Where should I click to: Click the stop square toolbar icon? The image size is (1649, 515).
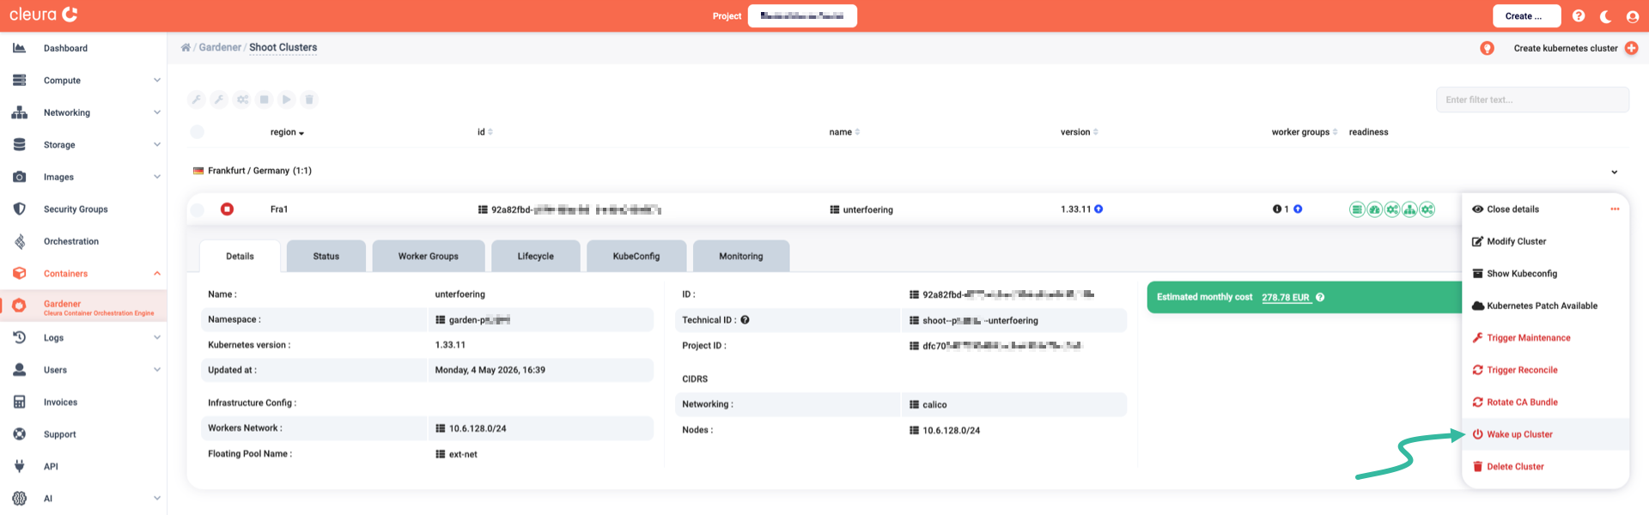point(265,100)
